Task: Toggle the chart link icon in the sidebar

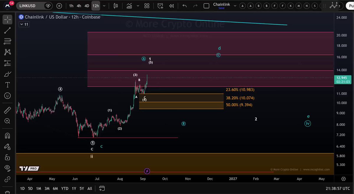Action: [8, 179]
